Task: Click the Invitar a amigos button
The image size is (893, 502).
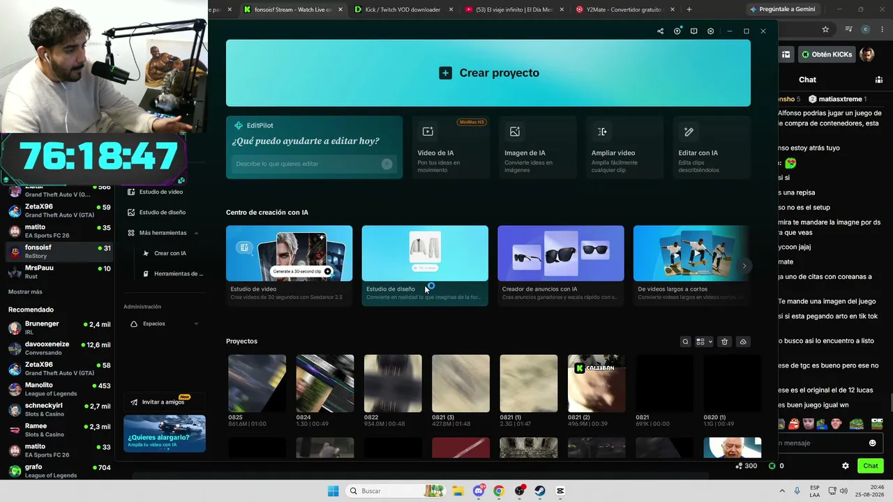Action: (x=165, y=402)
